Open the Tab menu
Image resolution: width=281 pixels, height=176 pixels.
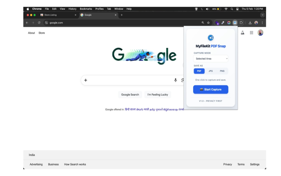coord(109,9)
